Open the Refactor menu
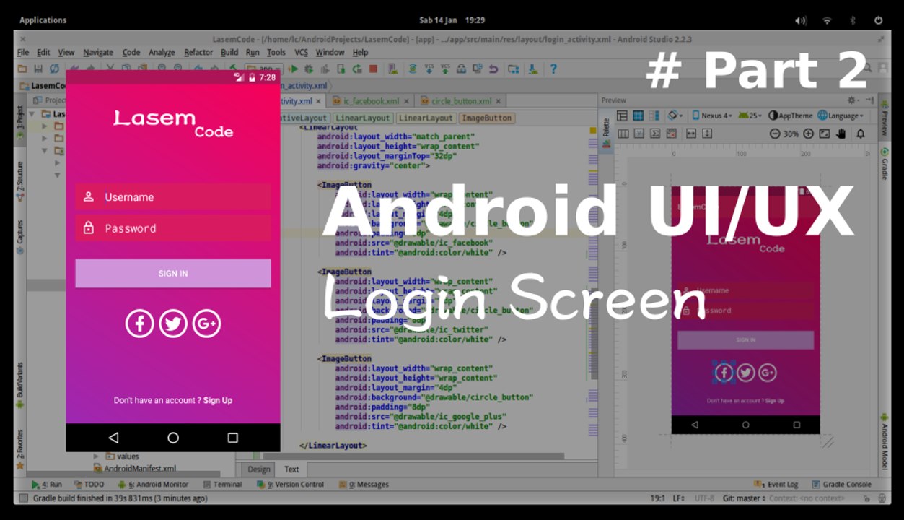 (x=198, y=52)
